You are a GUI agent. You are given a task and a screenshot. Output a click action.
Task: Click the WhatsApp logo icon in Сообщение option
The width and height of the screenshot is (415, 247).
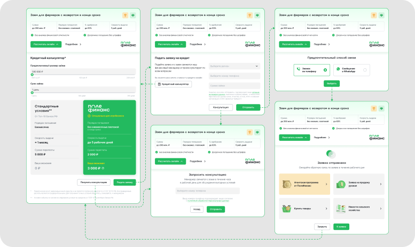(x=338, y=69)
